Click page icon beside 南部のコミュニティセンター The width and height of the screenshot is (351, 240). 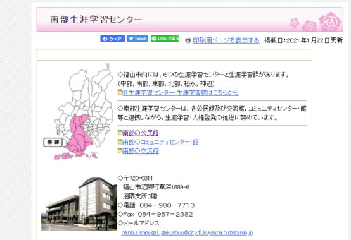point(120,141)
